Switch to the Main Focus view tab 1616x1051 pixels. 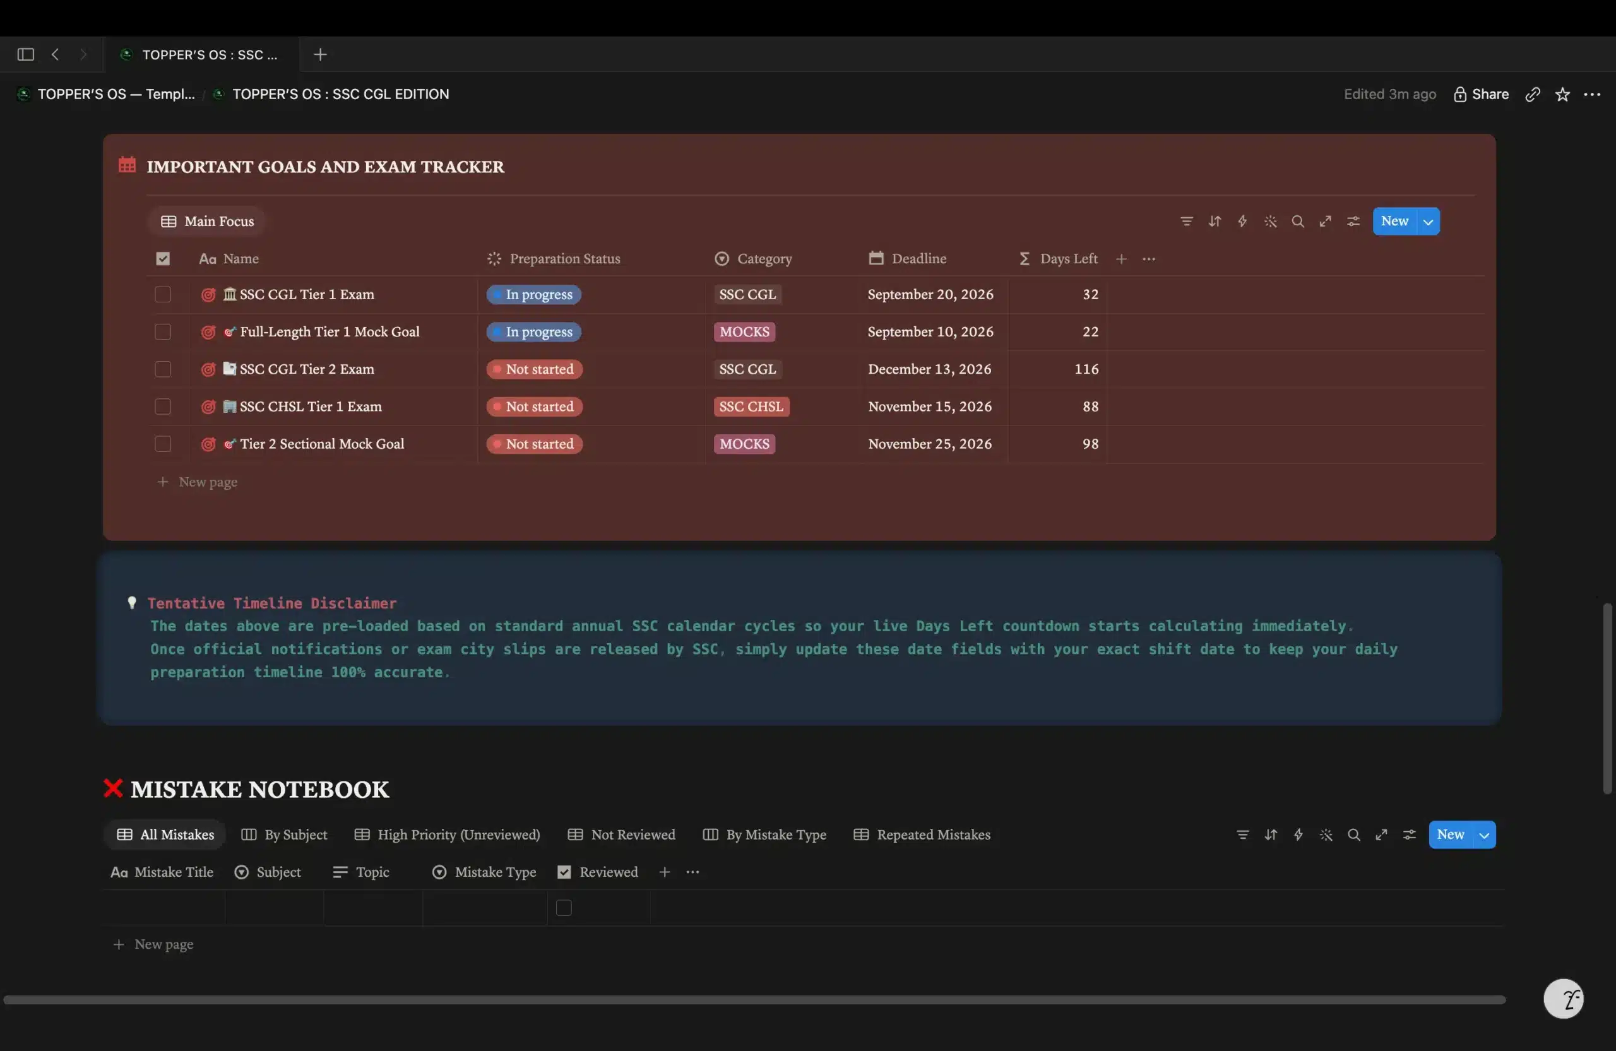click(x=207, y=222)
